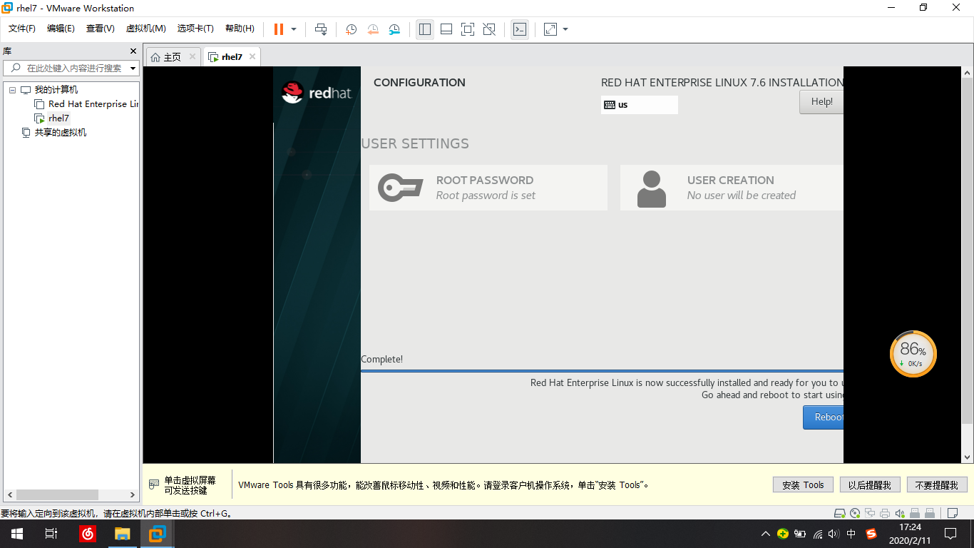The image size is (974, 548).
Task: Open the 帮助(H) menu
Action: [x=240, y=29]
